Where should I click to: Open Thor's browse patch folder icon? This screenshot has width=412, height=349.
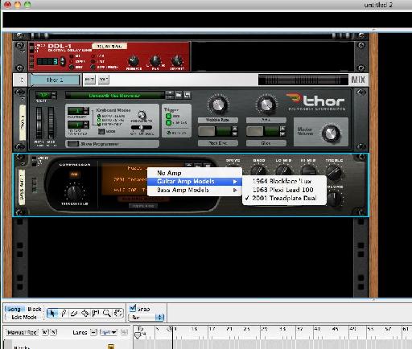pyautogui.click(x=179, y=95)
